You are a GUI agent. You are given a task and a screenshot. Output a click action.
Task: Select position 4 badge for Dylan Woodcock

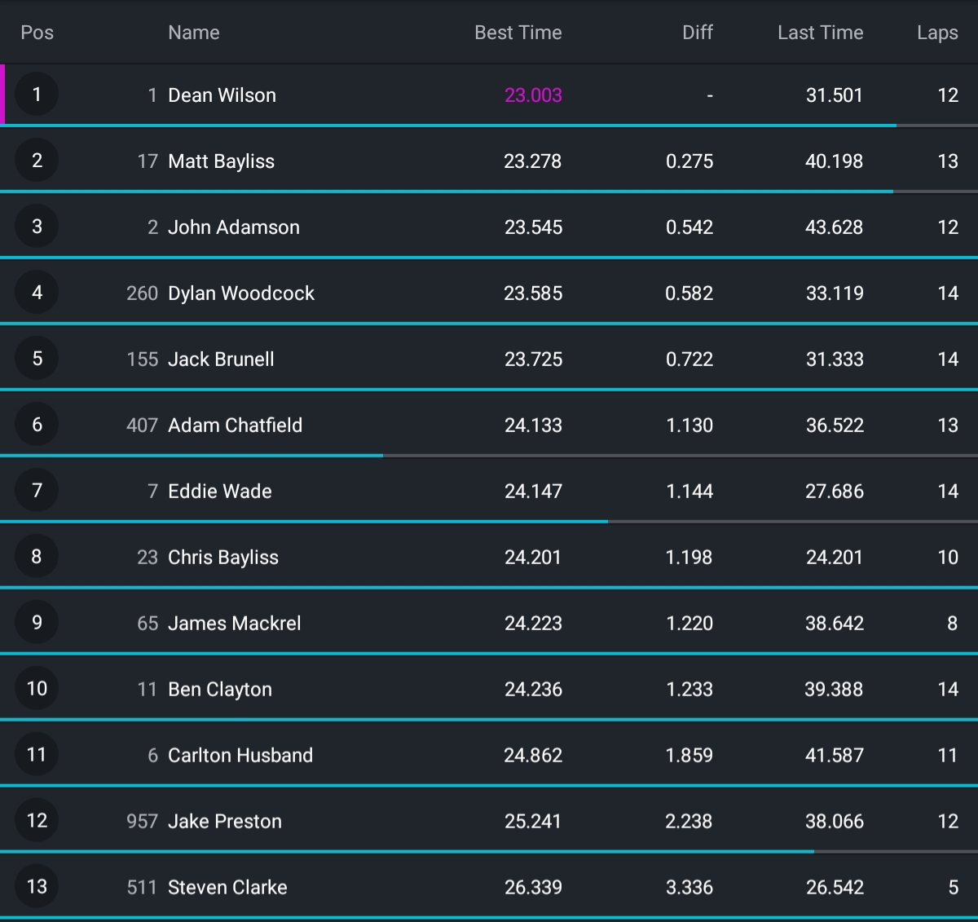coord(37,293)
